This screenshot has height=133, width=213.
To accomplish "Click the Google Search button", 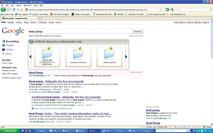I will click(137, 31).
